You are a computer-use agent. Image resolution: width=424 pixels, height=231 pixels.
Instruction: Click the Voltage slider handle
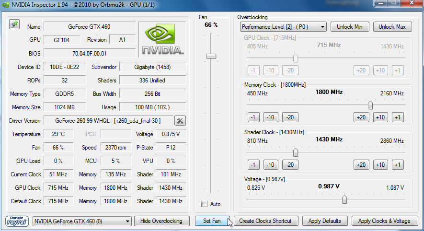(x=344, y=200)
